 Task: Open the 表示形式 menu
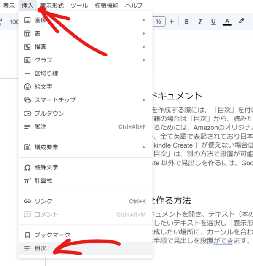coord(52,5)
